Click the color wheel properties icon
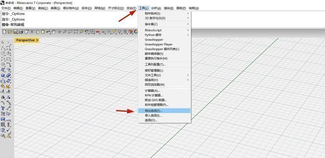This screenshot has width=325, height=158. [x=136, y=32]
